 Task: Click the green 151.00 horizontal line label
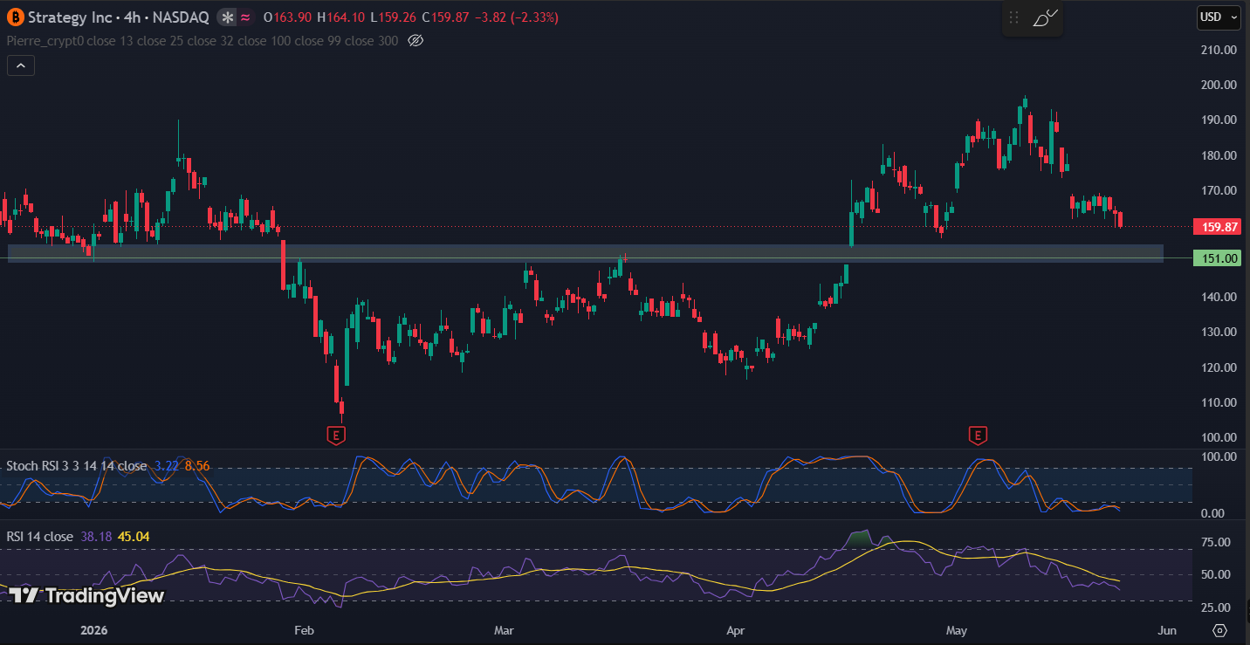(x=1216, y=258)
